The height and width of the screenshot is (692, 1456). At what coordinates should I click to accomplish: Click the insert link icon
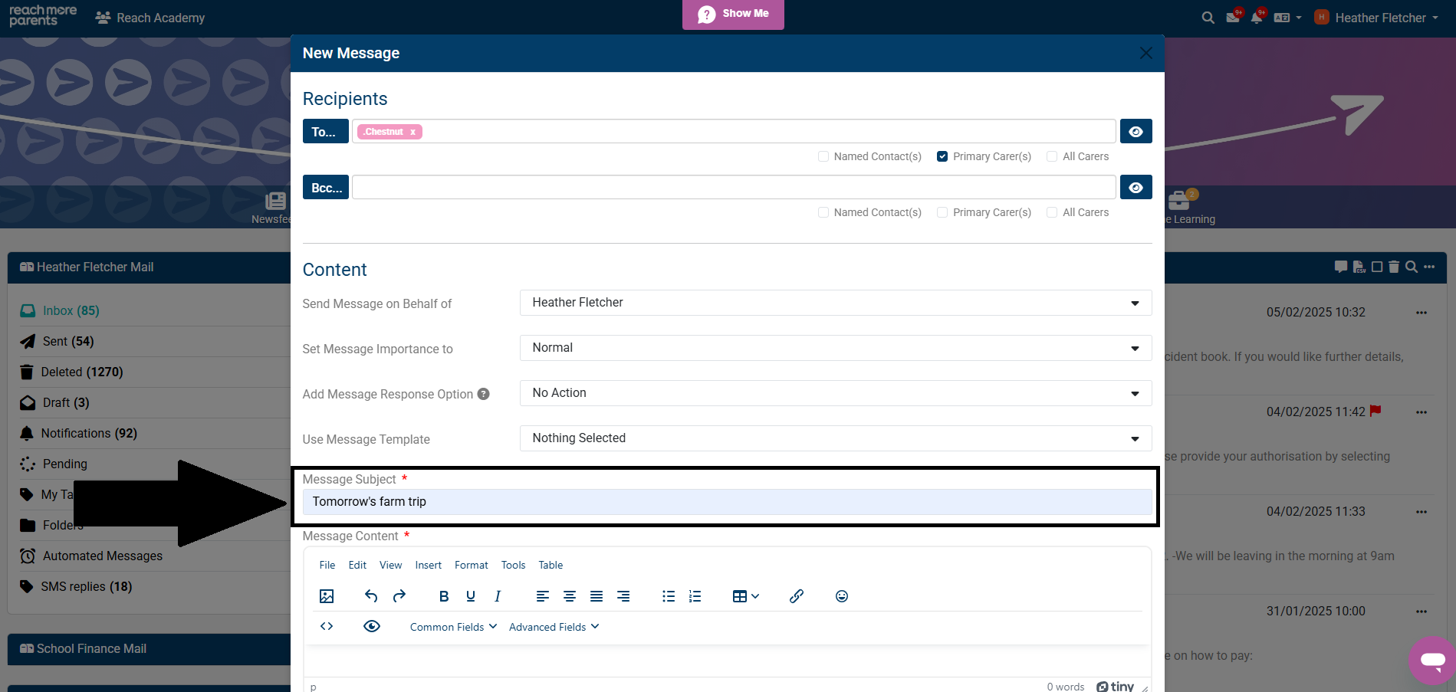(x=797, y=596)
